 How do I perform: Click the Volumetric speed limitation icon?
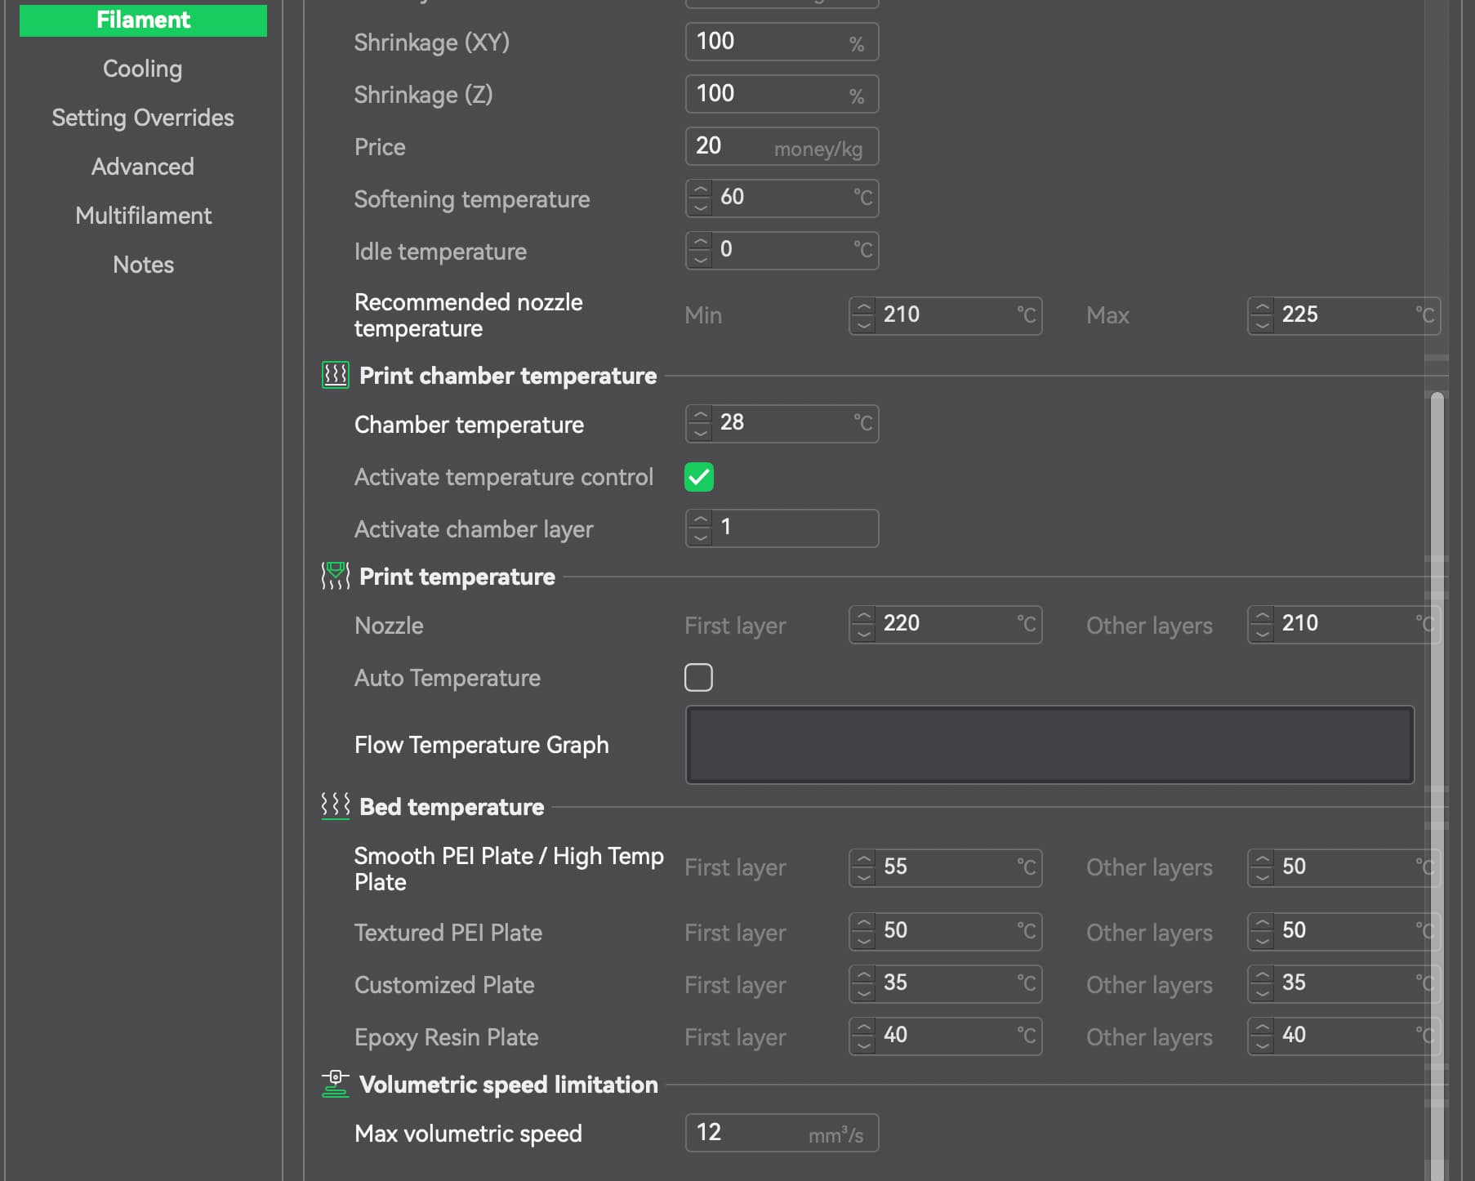point(335,1084)
